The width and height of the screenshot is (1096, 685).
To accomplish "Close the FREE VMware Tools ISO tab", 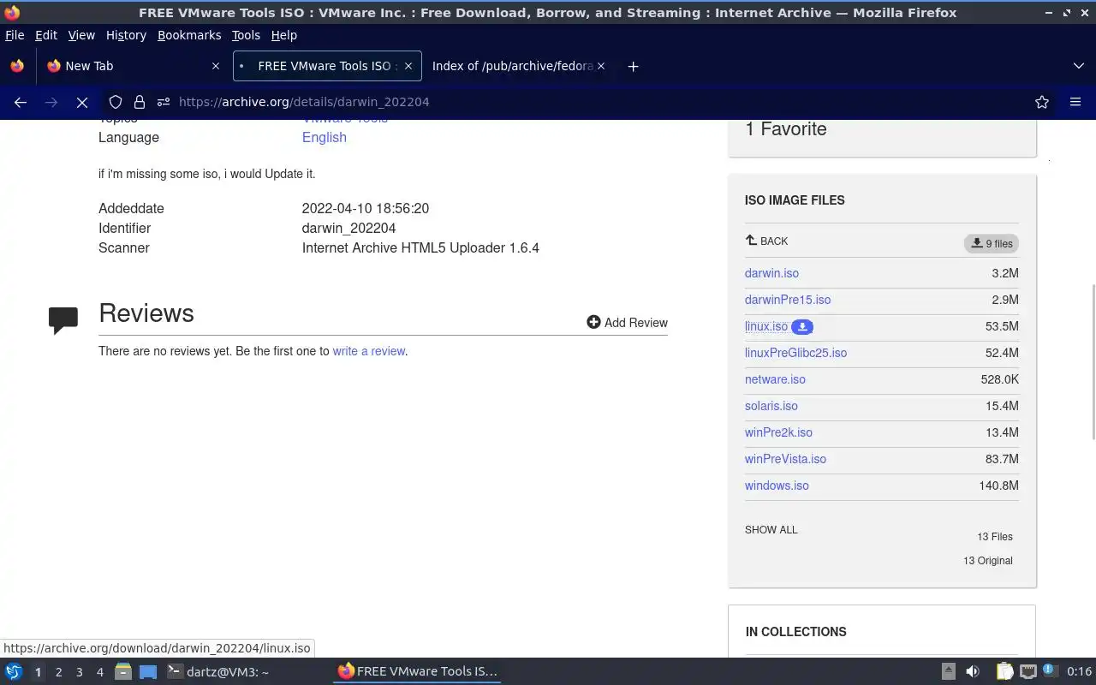I will (x=408, y=66).
